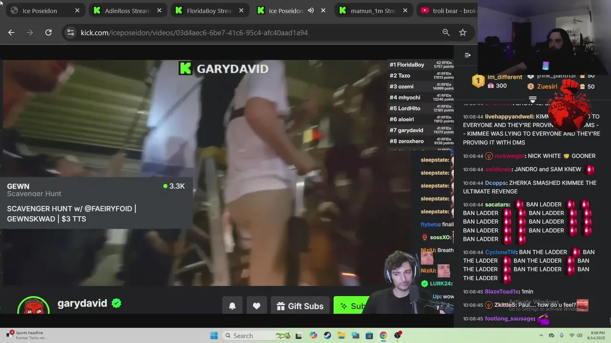Click garydavid's verified badge
The height and width of the screenshot is (343, 611).
pos(116,303)
